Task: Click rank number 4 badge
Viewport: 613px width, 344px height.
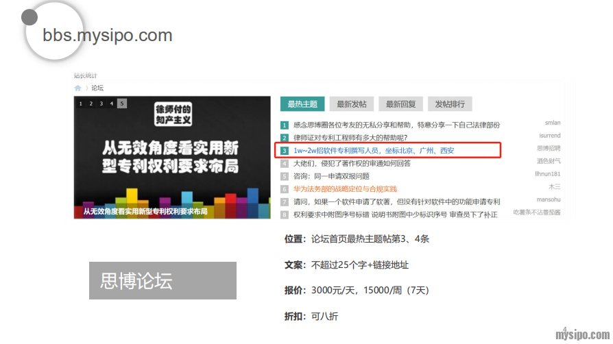Action: pos(285,164)
